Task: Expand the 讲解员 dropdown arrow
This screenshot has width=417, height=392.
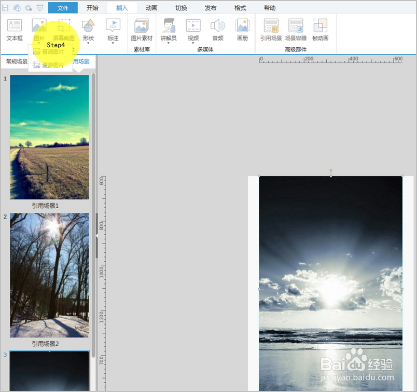Action: 169,43
